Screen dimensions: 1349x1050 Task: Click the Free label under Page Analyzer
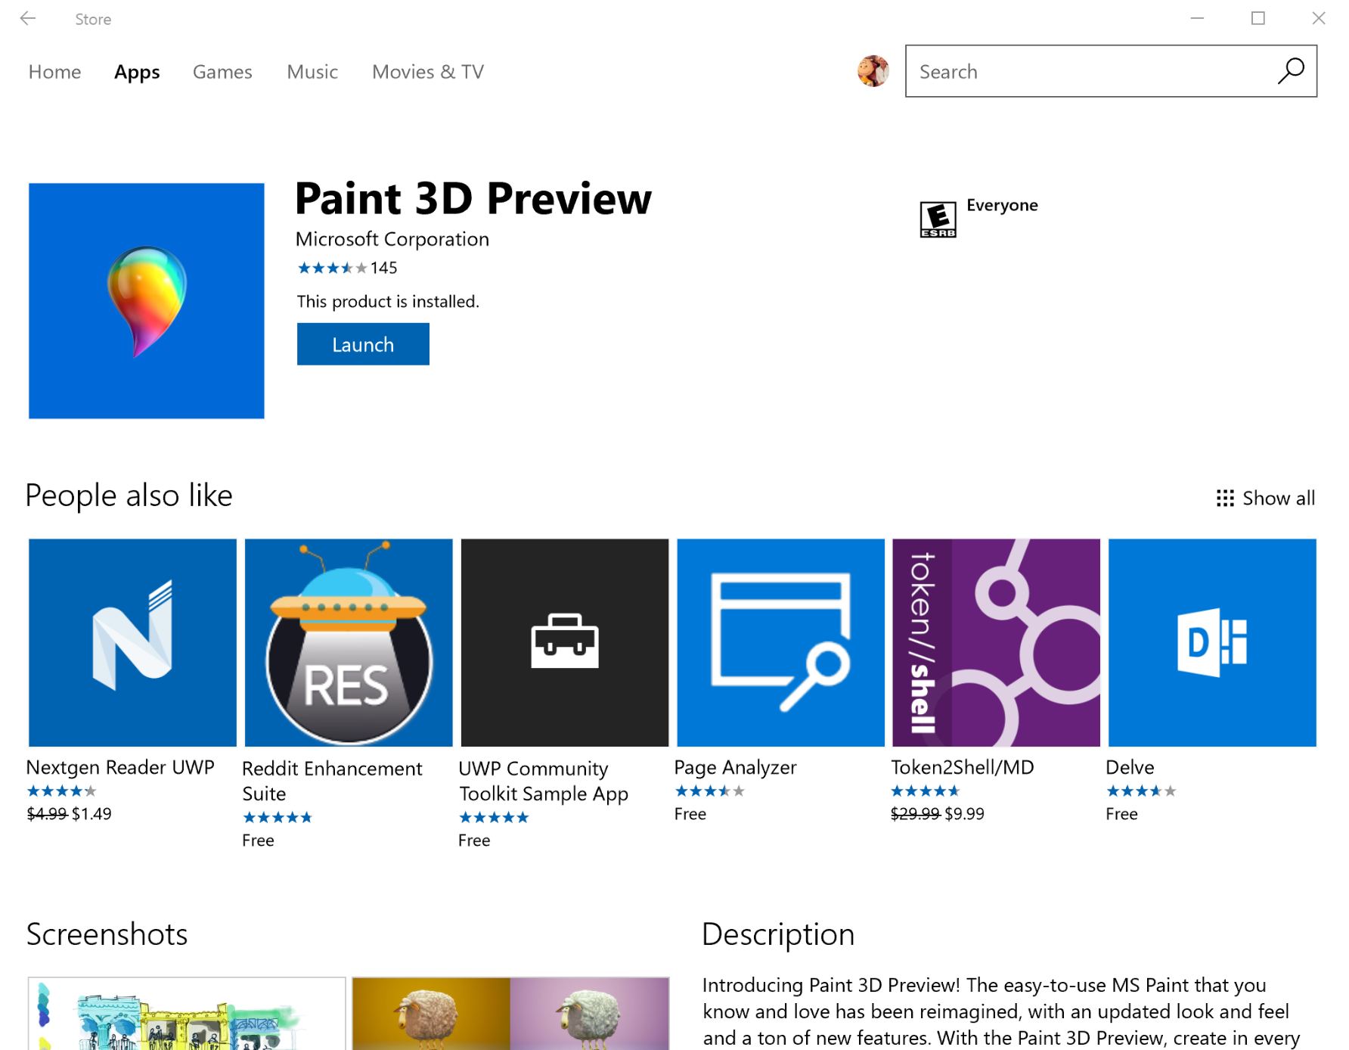coord(690,814)
